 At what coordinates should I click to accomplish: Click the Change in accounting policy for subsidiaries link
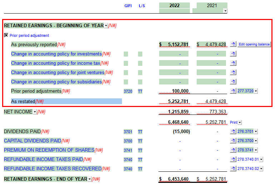click(56, 82)
